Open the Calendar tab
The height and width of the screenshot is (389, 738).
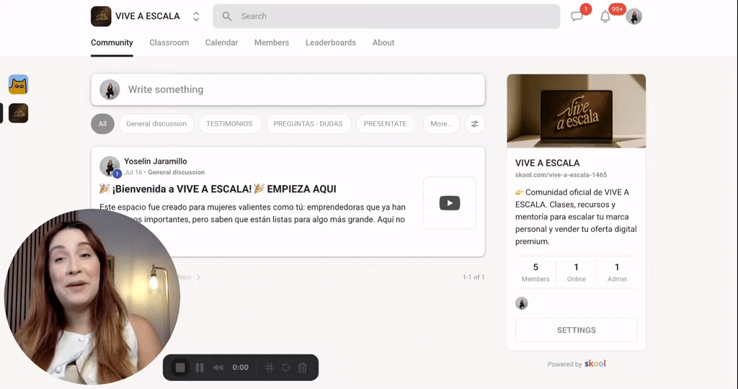coord(222,43)
